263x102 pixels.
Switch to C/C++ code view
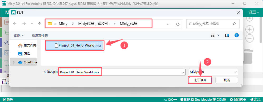click(171, 99)
